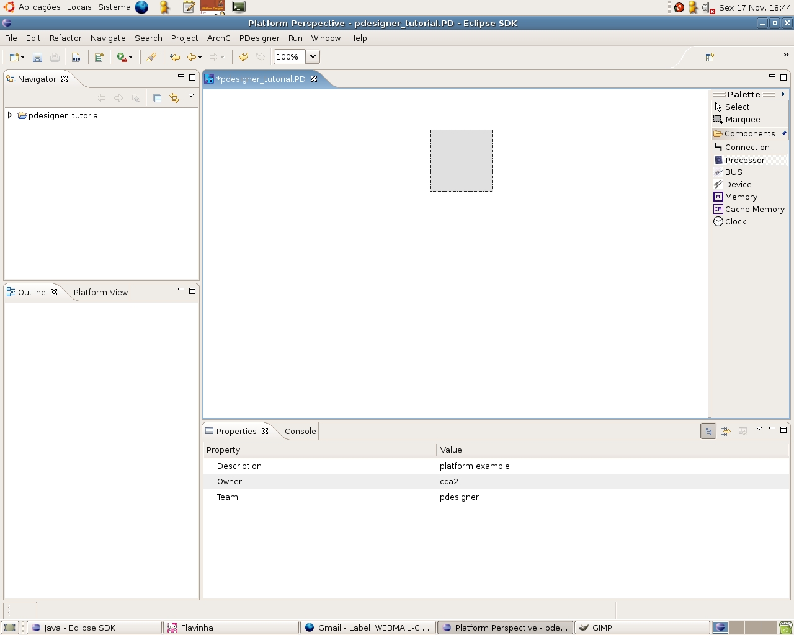The image size is (794, 635).
Task: Pick the Device component in Palette
Action: 733,184
